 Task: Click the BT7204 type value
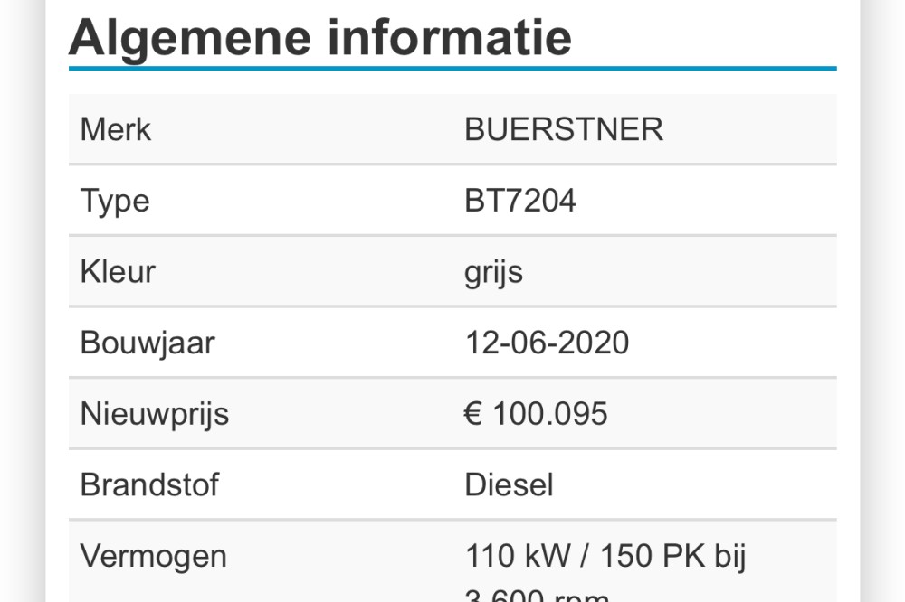click(x=520, y=201)
